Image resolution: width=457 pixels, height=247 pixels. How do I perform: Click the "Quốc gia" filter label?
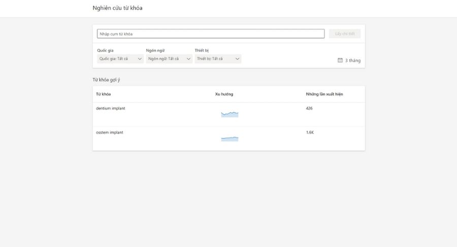(105, 51)
